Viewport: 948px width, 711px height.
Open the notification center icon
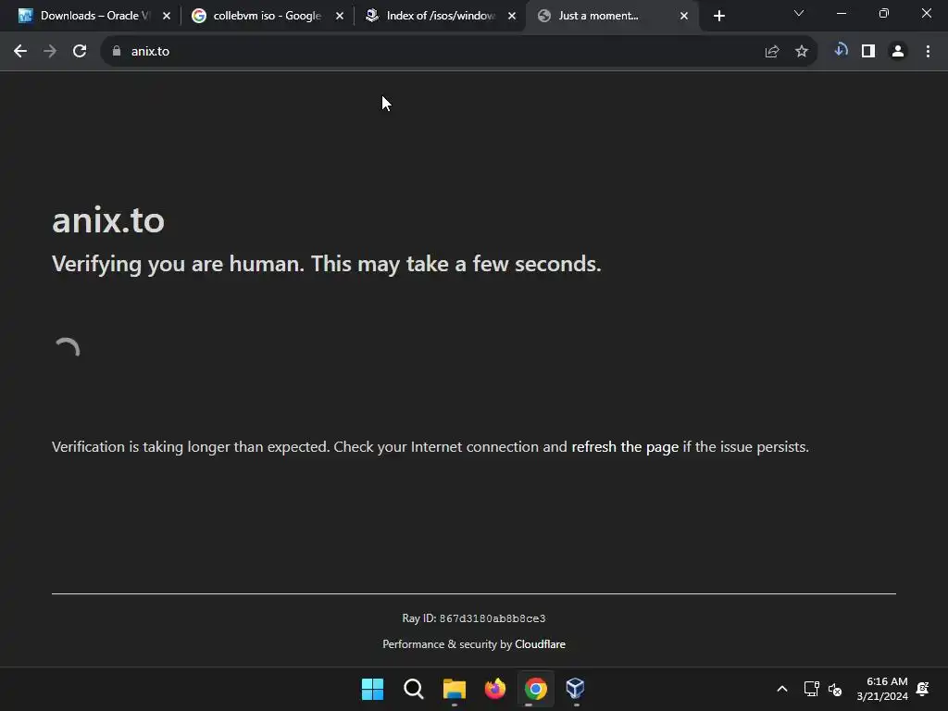point(923,689)
